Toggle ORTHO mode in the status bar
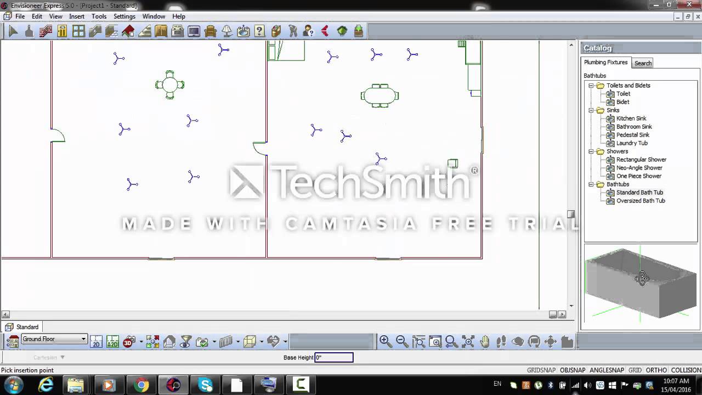 [x=656, y=370]
